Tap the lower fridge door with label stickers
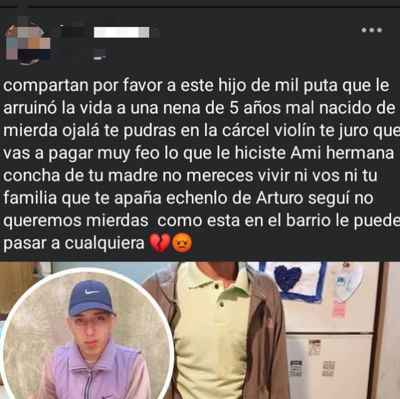 pyautogui.click(x=329, y=366)
